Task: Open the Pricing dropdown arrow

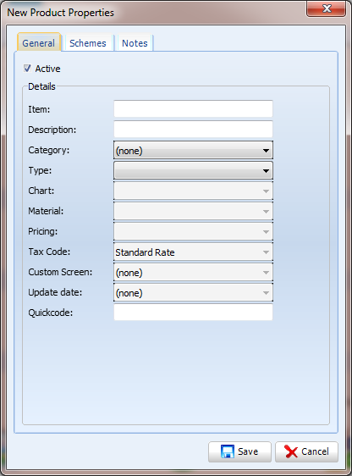Action: 266,231
